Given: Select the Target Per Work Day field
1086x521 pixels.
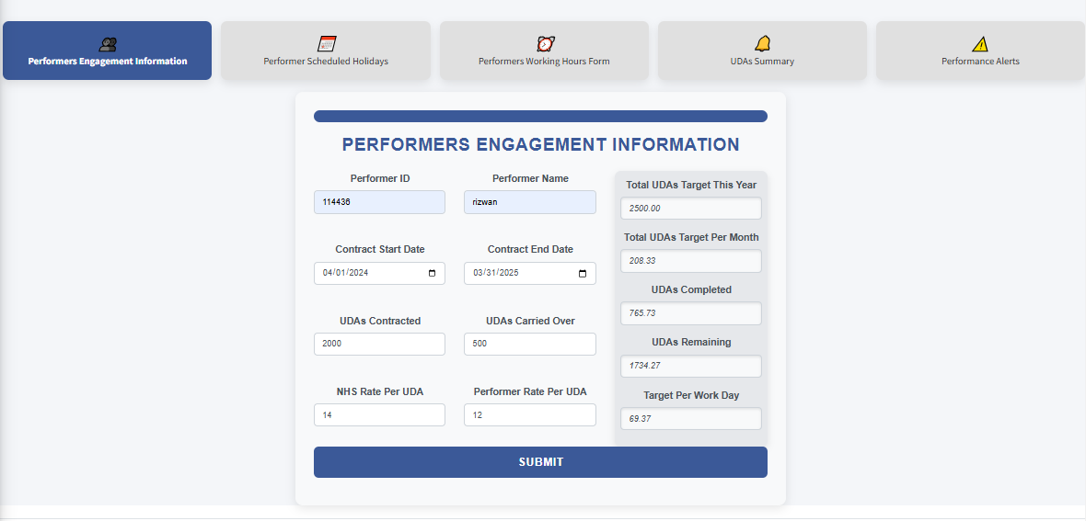Looking at the screenshot, I should point(690,419).
